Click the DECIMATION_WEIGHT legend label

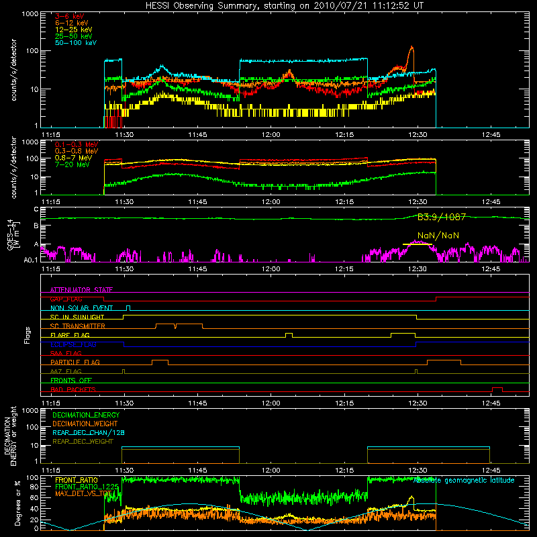pyautogui.click(x=85, y=424)
